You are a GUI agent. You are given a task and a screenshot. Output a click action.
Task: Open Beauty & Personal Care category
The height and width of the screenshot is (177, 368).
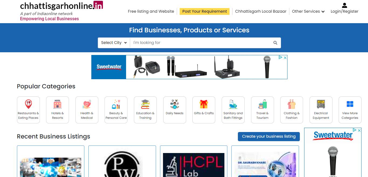pos(116,110)
